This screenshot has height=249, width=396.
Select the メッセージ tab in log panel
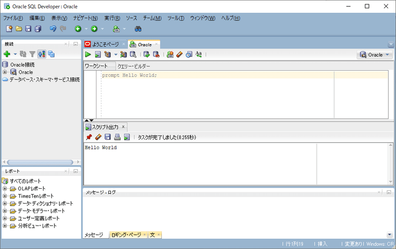tap(94, 235)
